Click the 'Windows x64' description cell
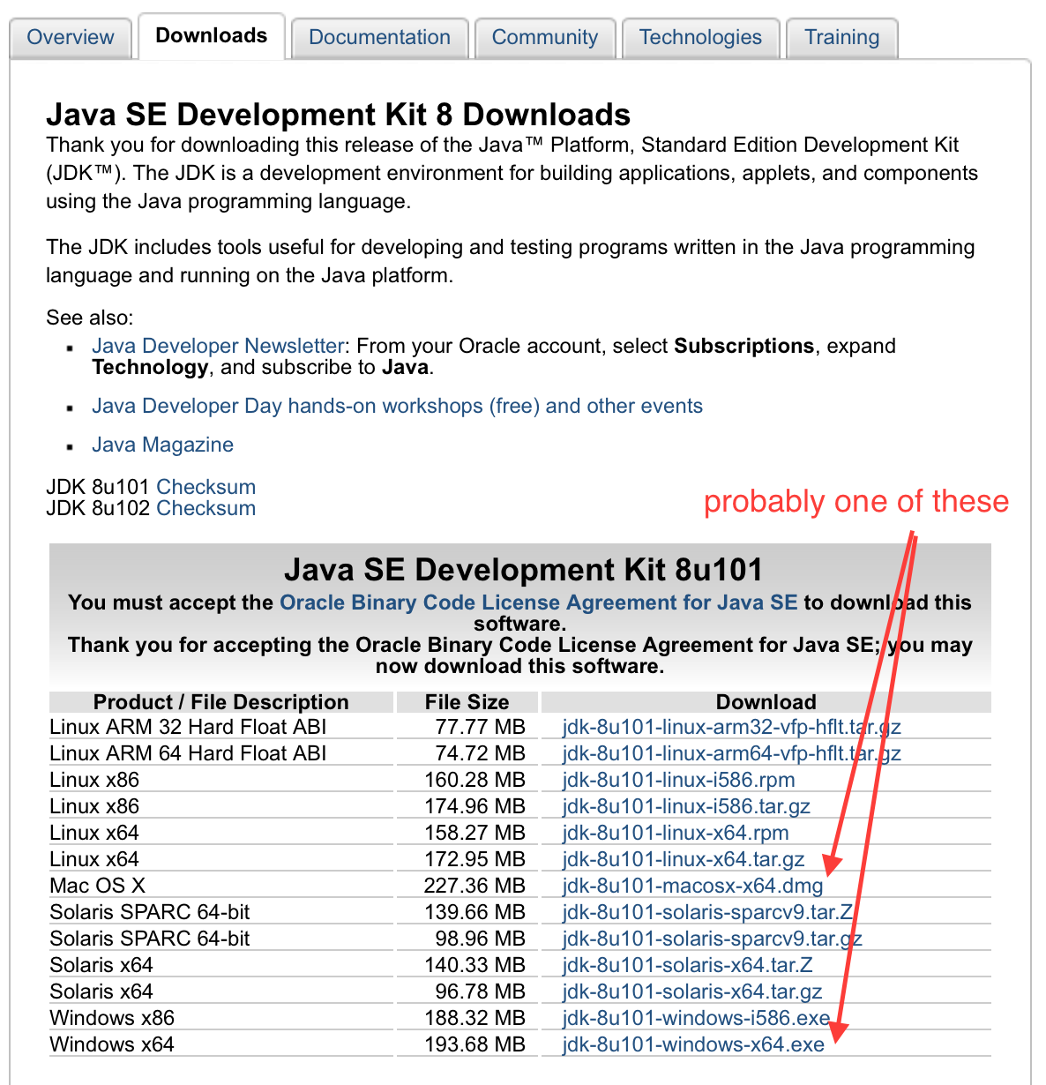1046x1085 pixels. 220,1044
